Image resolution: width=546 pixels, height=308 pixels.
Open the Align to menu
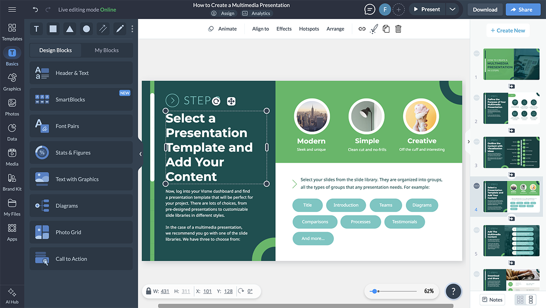(261, 29)
